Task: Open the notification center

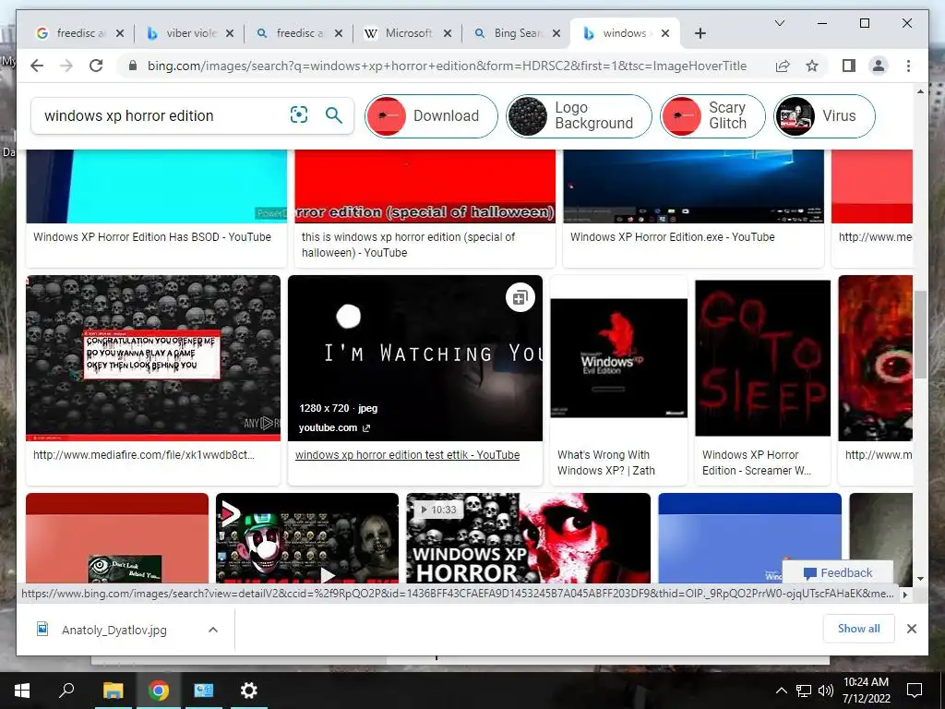Action: (x=915, y=691)
